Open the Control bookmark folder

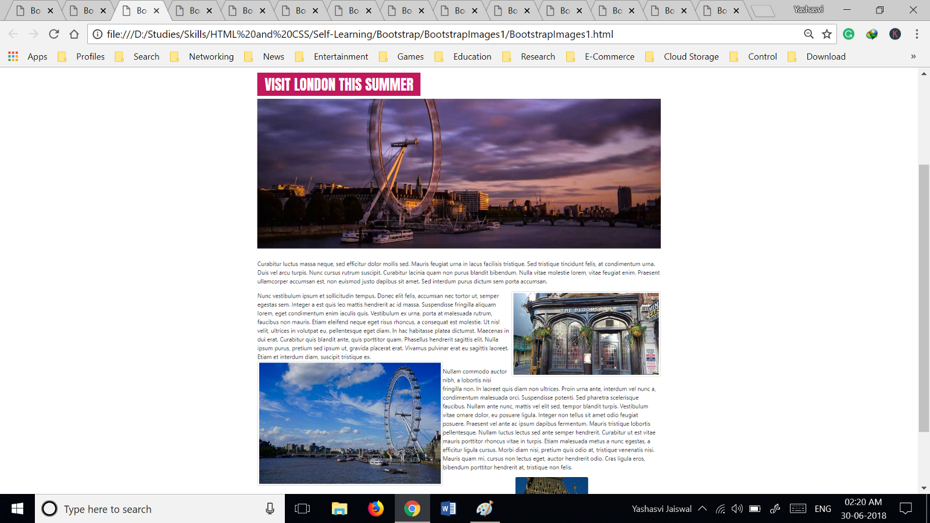(x=754, y=56)
